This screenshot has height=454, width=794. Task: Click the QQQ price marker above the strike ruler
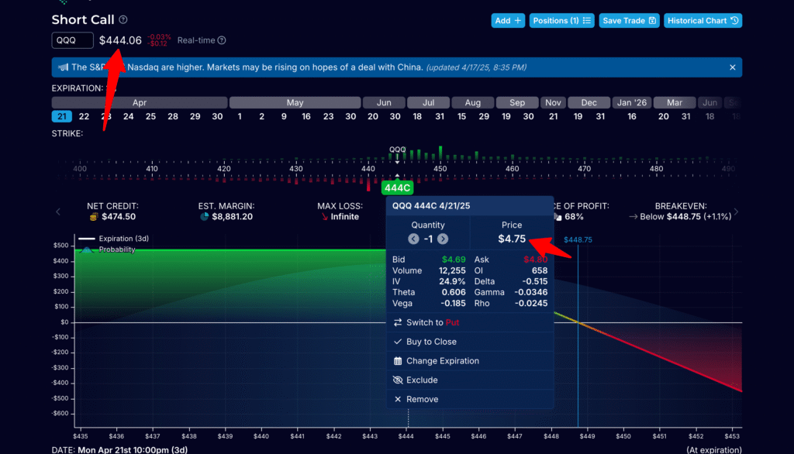point(398,150)
